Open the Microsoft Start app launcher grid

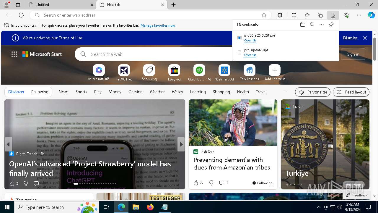click(14, 54)
